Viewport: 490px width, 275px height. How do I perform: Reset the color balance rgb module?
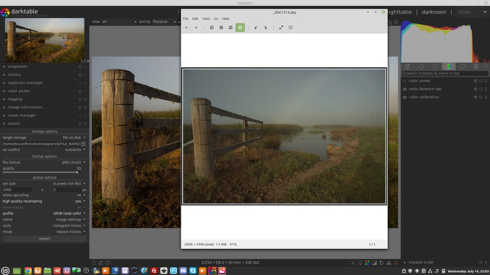click(x=481, y=89)
